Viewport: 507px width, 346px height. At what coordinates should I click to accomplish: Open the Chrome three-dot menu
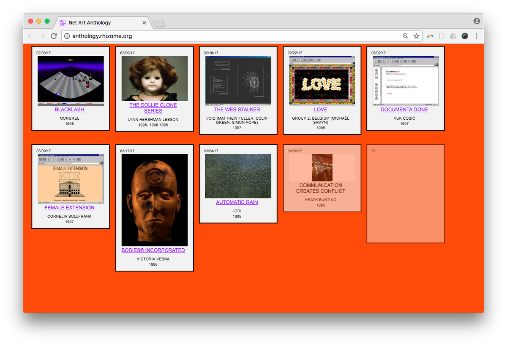tap(476, 36)
